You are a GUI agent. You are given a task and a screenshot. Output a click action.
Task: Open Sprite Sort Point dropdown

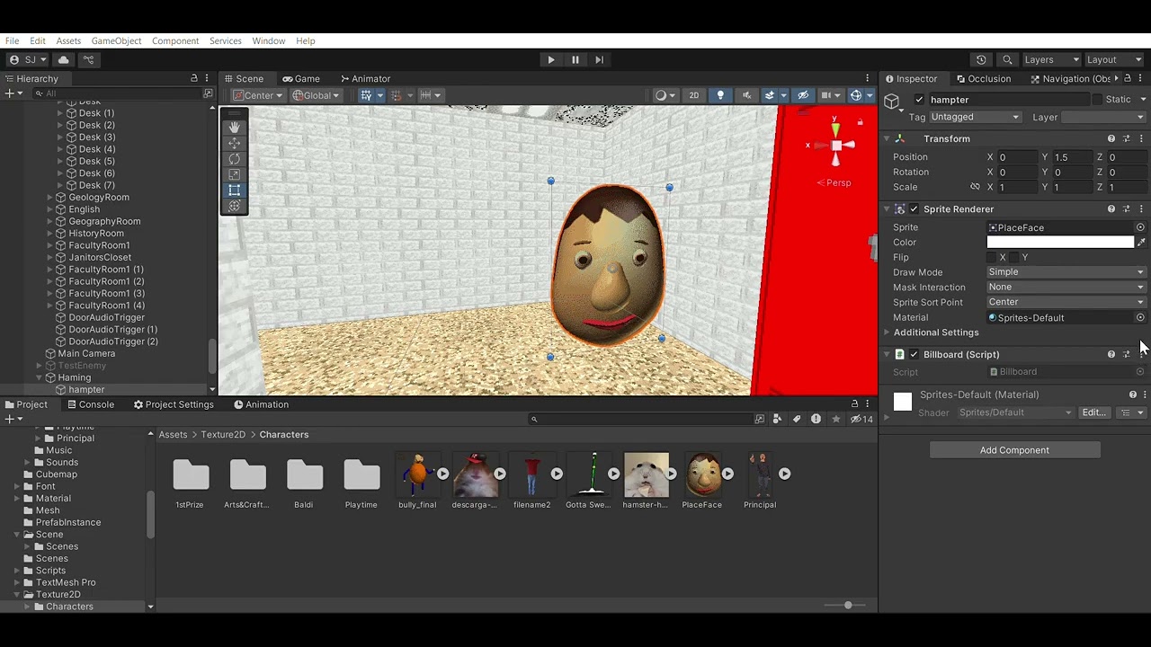pyautogui.click(x=1066, y=302)
